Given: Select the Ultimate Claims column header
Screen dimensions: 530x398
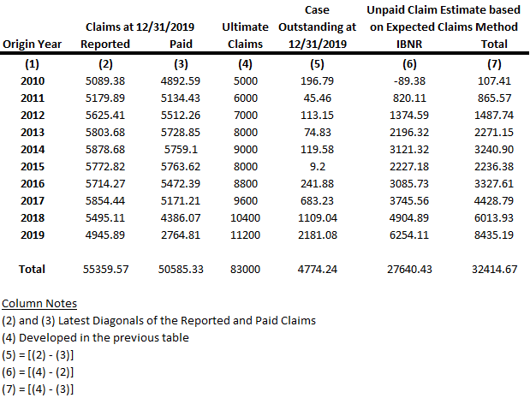Looking at the screenshot, I should click(246, 36).
